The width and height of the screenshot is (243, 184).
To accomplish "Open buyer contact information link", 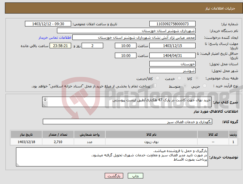I will click(55, 38).
